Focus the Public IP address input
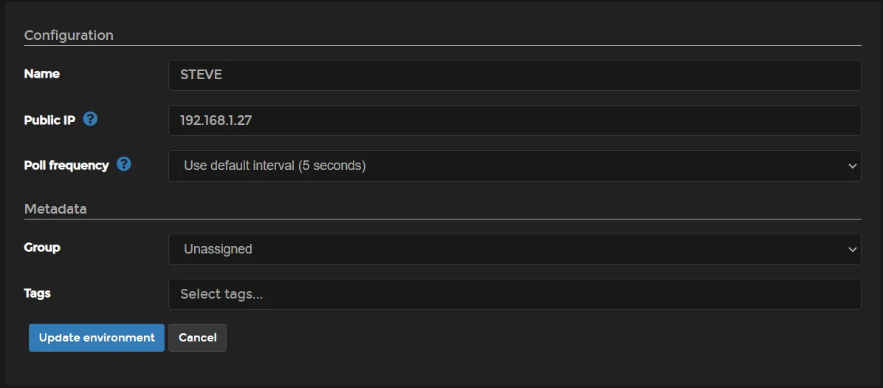 coord(514,120)
